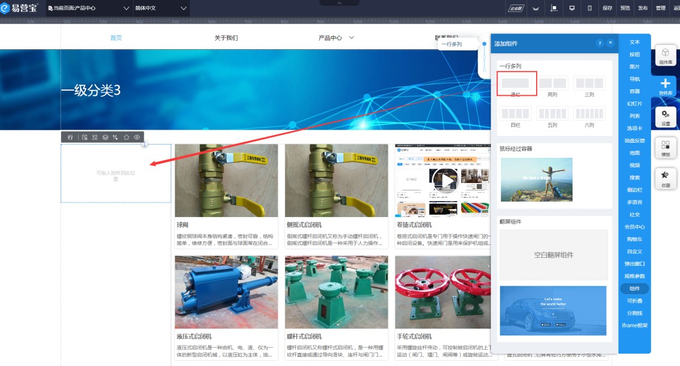The image size is (680, 366).
Task: Click the layers icon in row toolbar
Action: [105, 137]
